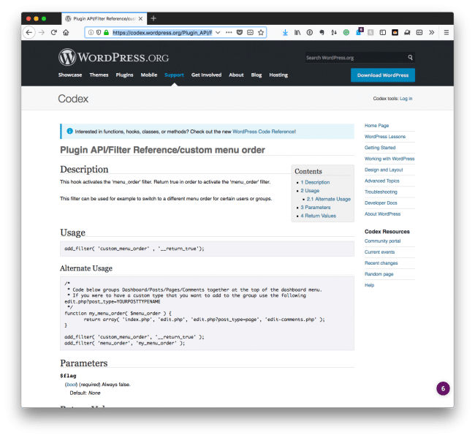Viewport: 475px width, 438px height.
Task: Expand the toolbar overflow chevrons
Action: (432, 32)
